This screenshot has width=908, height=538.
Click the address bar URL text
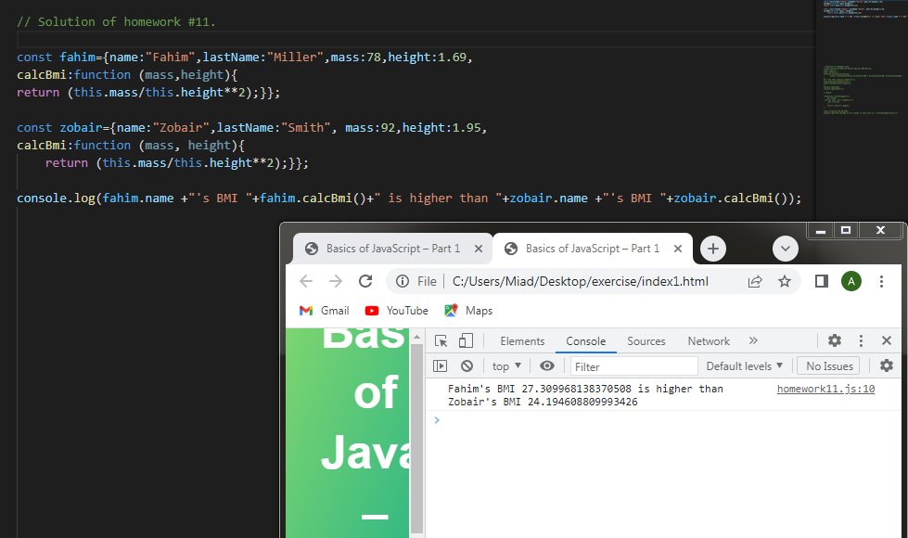point(581,281)
